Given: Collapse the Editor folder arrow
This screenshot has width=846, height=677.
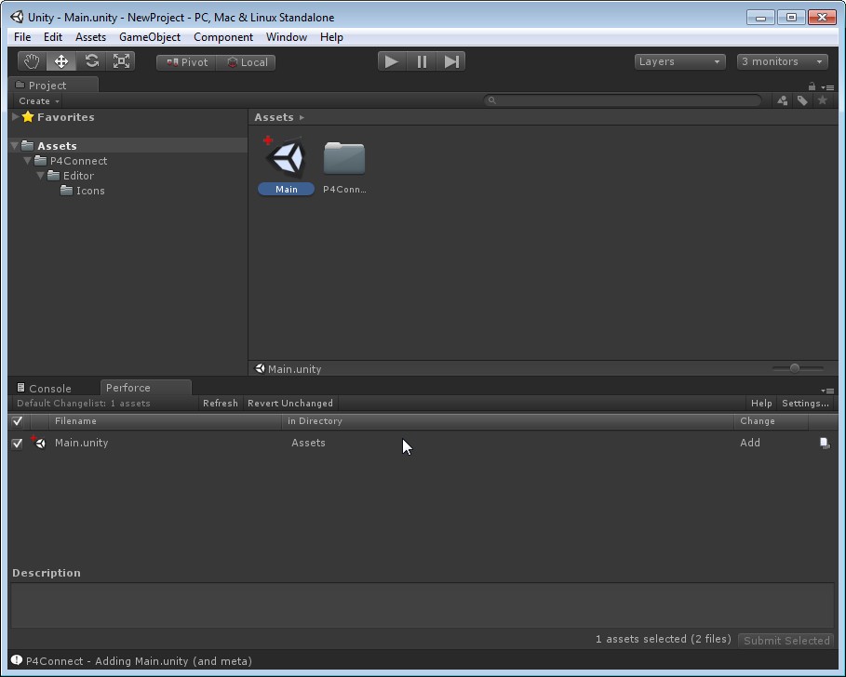Looking at the screenshot, I should tap(40, 176).
